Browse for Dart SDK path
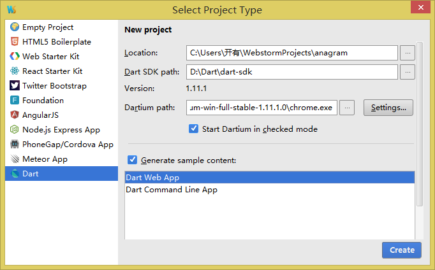 (x=408, y=72)
